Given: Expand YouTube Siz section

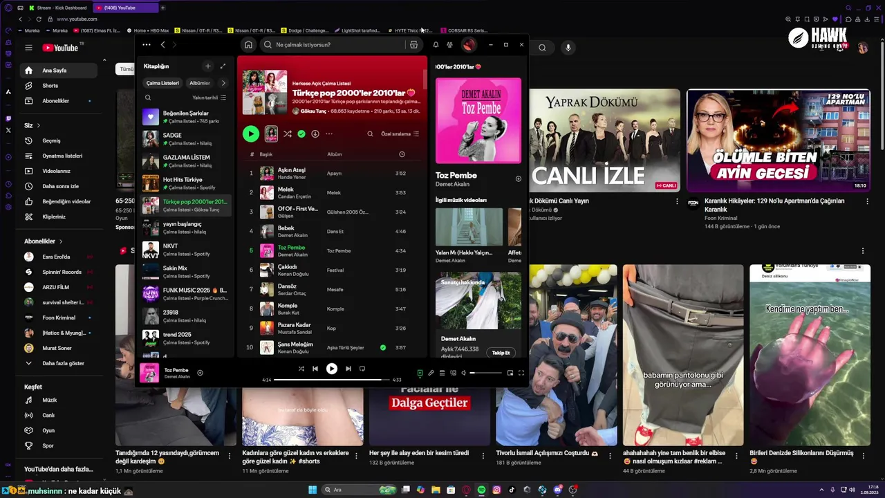Looking at the screenshot, I should [x=32, y=125].
